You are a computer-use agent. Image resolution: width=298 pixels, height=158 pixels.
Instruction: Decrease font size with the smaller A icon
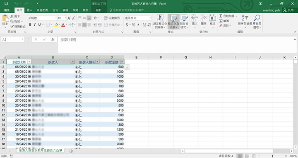click(x=74, y=18)
